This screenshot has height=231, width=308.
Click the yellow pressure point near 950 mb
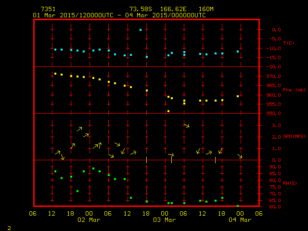[x=168, y=111]
